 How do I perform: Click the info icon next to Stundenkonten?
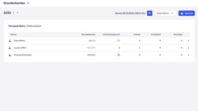point(28,3)
